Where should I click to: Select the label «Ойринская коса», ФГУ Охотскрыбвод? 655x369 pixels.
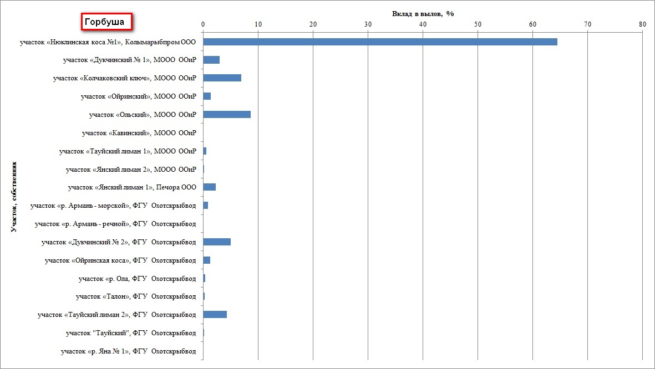pyautogui.click(x=120, y=260)
